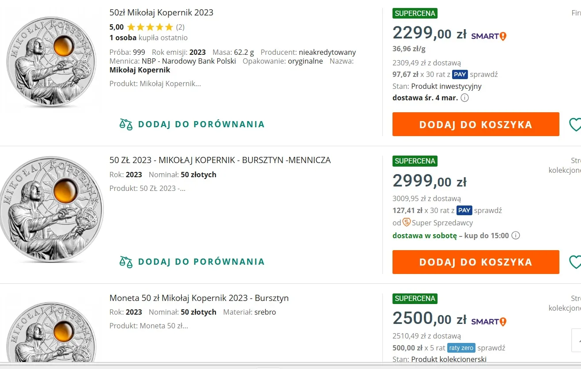Image resolution: width=581 pixels, height=369 pixels.
Task: Toggle compare for '50zł Mikołaj Kopernik 2023'
Action: pos(192,124)
